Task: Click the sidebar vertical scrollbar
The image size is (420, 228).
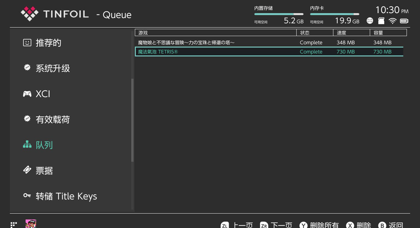Action: [x=132, y=120]
